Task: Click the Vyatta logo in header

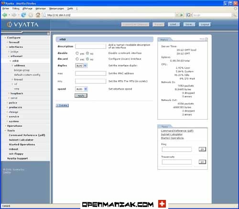Action: pos(23,25)
